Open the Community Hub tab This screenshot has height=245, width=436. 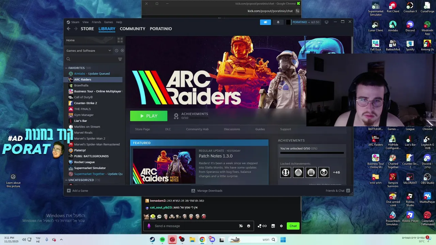(197, 129)
